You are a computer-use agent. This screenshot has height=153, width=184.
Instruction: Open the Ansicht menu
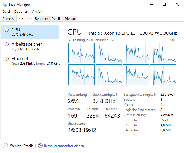coord(38,12)
